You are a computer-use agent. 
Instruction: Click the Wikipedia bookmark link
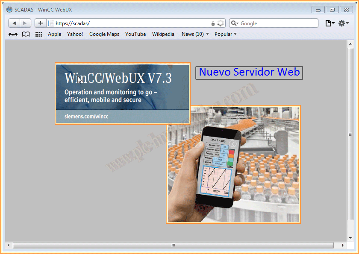click(x=163, y=34)
